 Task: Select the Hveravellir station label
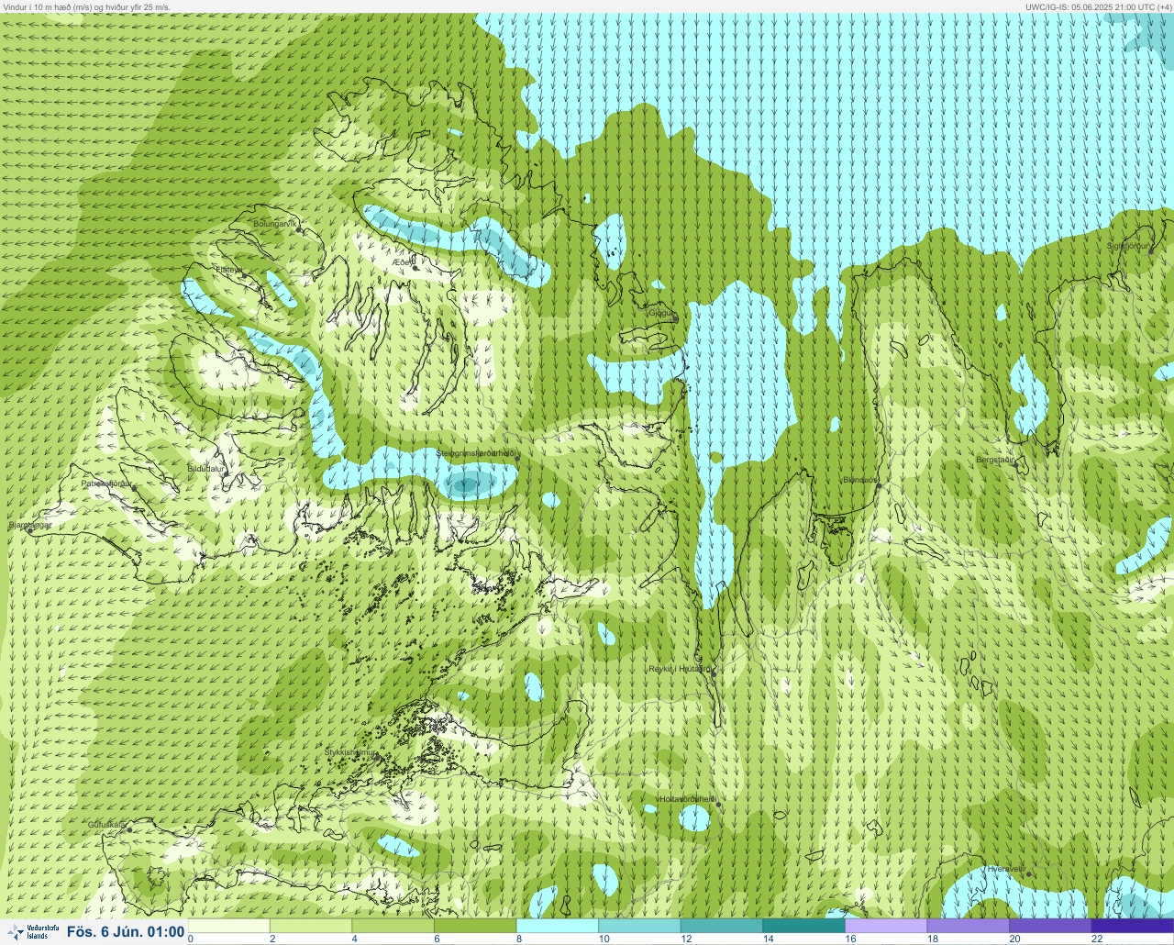pyautogui.click(x=1005, y=868)
